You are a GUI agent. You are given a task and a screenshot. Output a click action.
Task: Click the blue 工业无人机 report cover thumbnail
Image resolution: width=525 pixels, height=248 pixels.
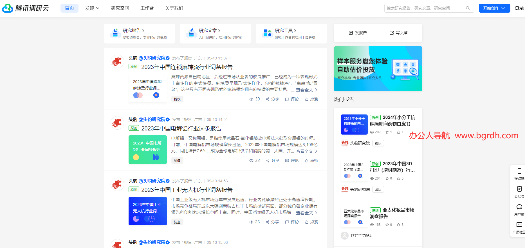(x=148, y=211)
